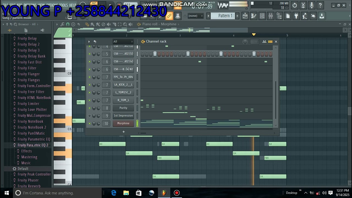The height and width of the screenshot is (198, 352).
Task: Click the playback speaker tool in piano roll
Action: tap(131, 24)
